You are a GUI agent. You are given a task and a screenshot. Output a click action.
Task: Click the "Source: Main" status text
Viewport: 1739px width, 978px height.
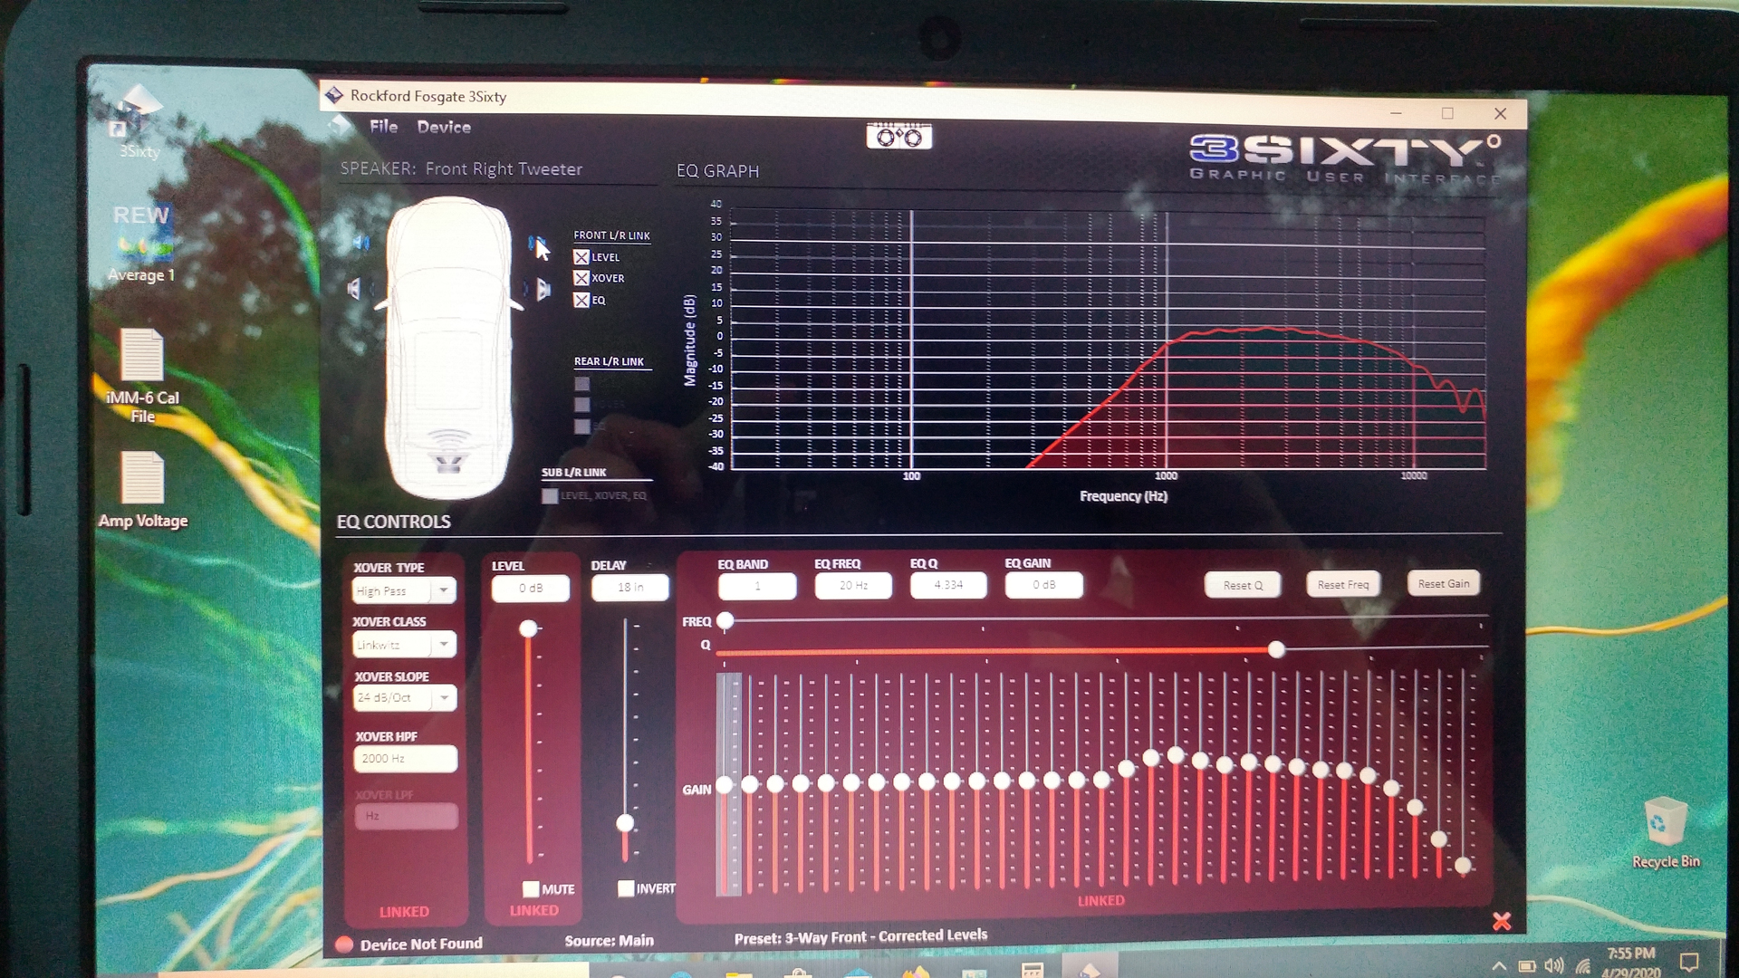click(x=610, y=941)
